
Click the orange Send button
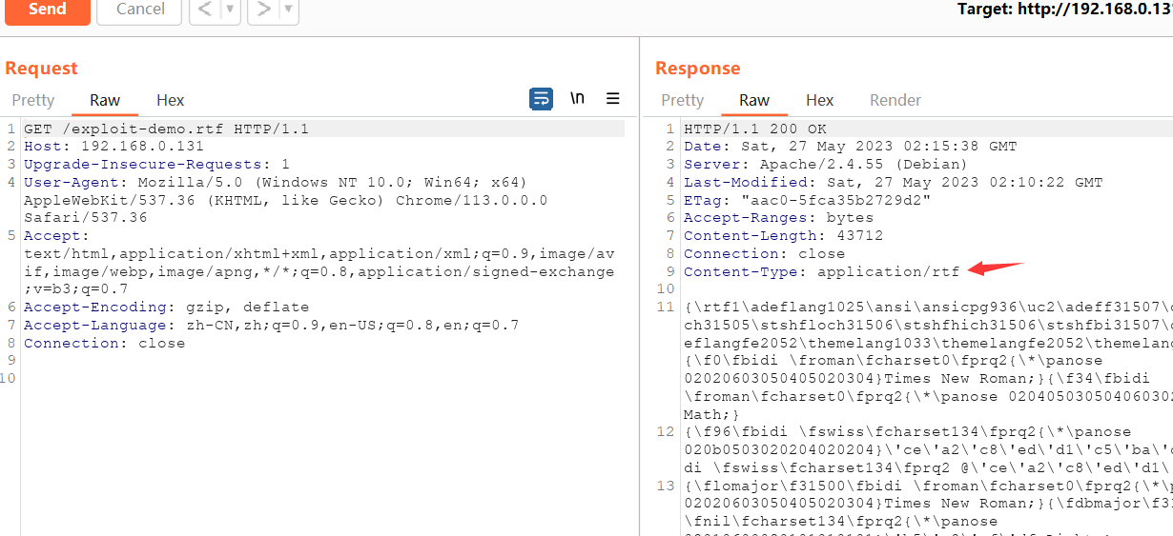click(48, 10)
